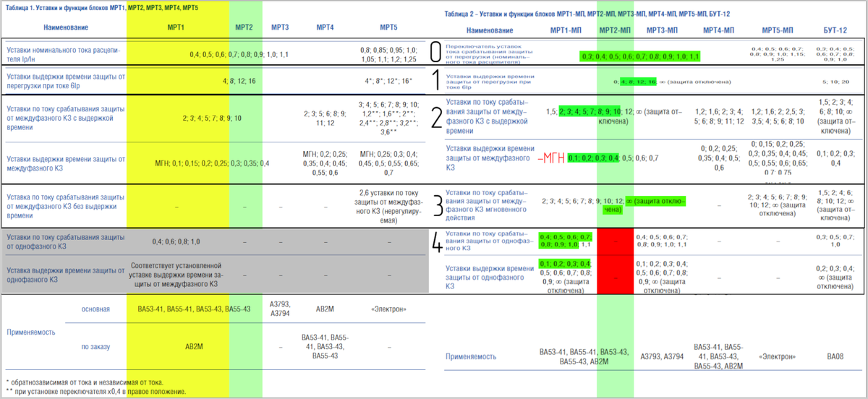Click Table 1 gray label 'Уставки по току срабатывания защиты от однофазного КЗ'
This screenshot has width=868, height=399.
click(x=65, y=242)
